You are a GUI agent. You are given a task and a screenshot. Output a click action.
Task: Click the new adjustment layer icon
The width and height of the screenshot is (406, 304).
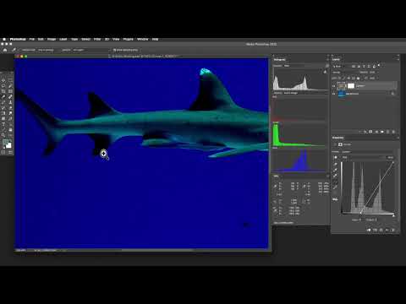[376, 132]
